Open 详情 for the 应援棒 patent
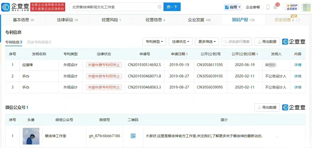This screenshot has height=148, width=312. pyautogui.click(x=298, y=65)
